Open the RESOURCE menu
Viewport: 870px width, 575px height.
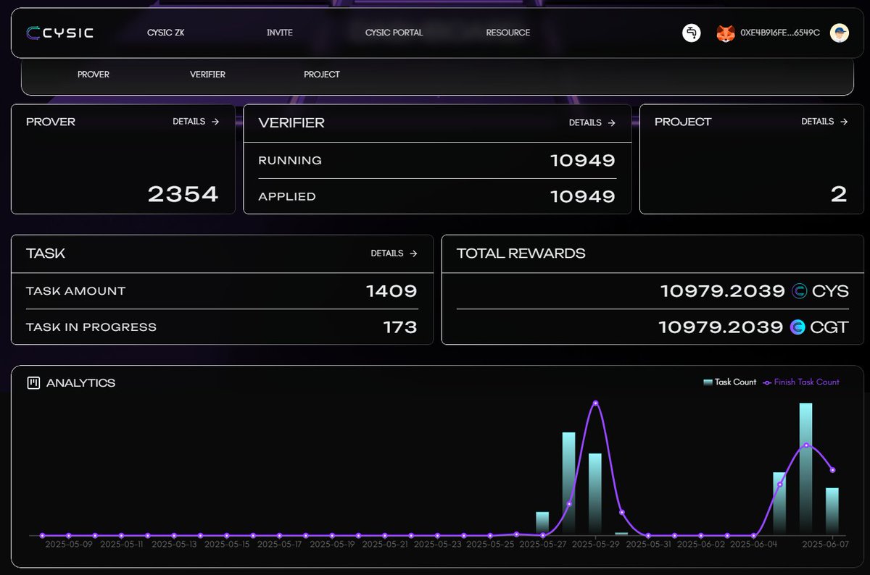coord(508,33)
